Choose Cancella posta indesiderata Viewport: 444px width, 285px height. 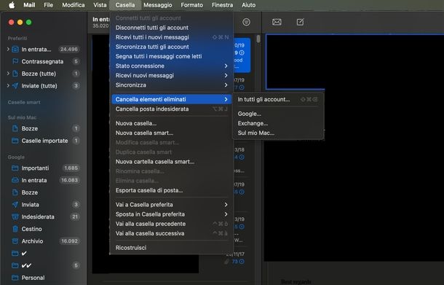(x=171, y=109)
